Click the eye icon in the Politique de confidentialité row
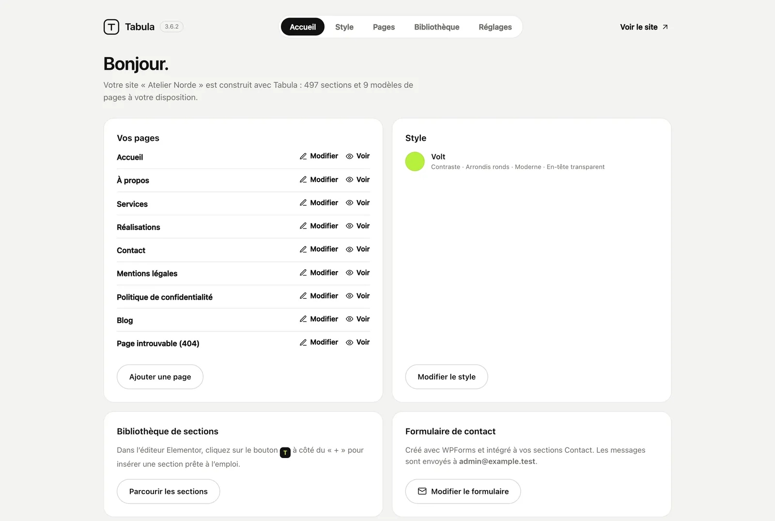 (349, 296)
